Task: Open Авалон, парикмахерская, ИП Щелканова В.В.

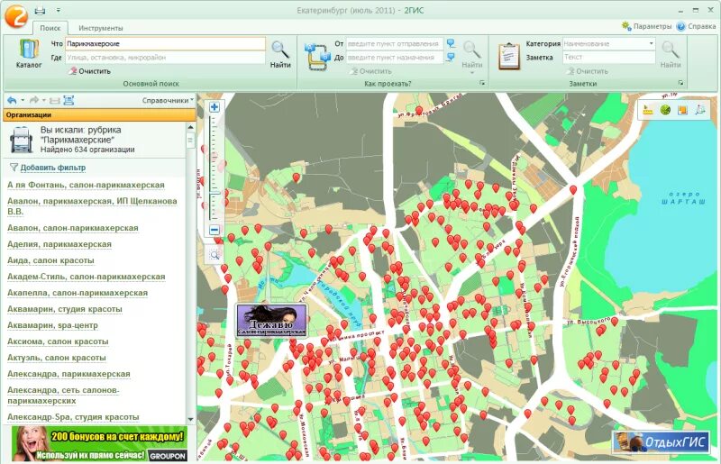Action: (x=92, y=206)
